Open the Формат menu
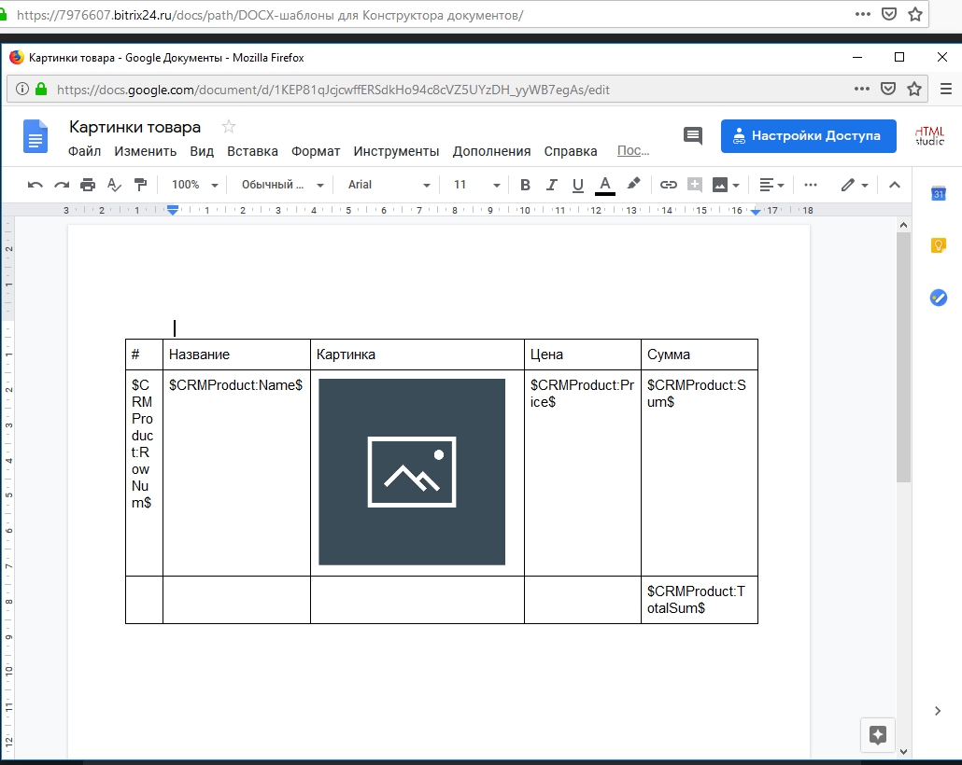The width and height of the screenshot is (962, 765). pyautogui.click(x=316, y=151)
